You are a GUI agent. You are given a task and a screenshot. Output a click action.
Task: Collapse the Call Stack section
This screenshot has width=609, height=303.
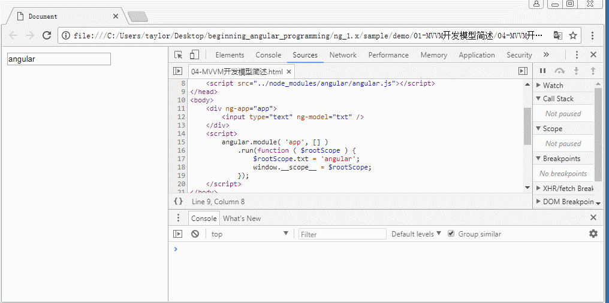[557, 99]
